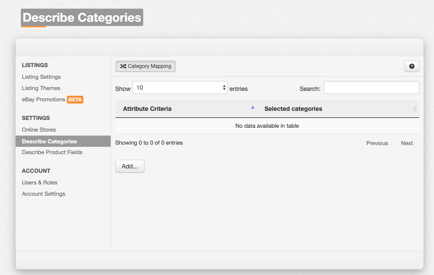Image resolution: width=434 pixels, height=275 pixels.
Task: Go to Online Stores settings
Action: tap(39, 130)
